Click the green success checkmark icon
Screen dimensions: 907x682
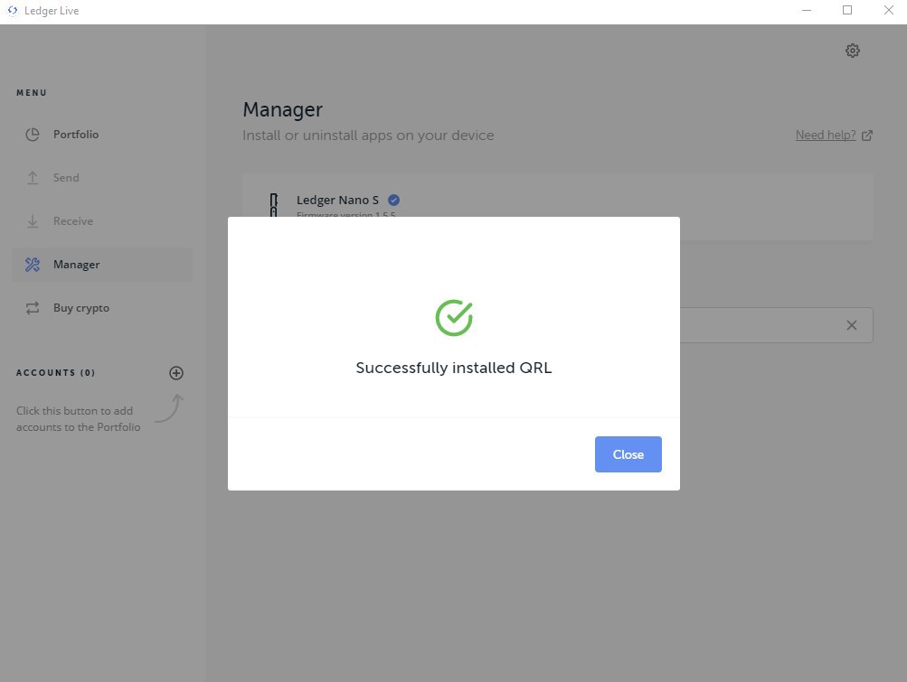(454, 317)
